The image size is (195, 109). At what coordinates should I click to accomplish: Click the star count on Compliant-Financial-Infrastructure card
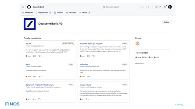pos(34,99)
